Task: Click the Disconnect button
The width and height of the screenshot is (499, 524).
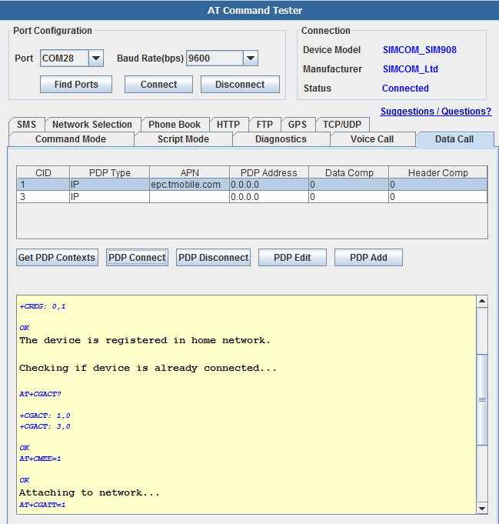Action: point(240,84)
